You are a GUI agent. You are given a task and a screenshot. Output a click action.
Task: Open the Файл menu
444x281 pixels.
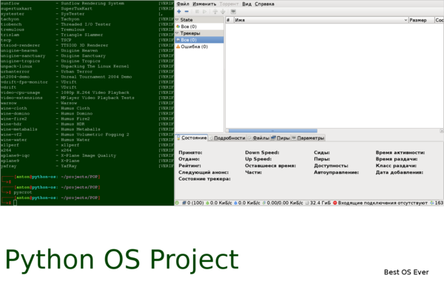(183, 4)
